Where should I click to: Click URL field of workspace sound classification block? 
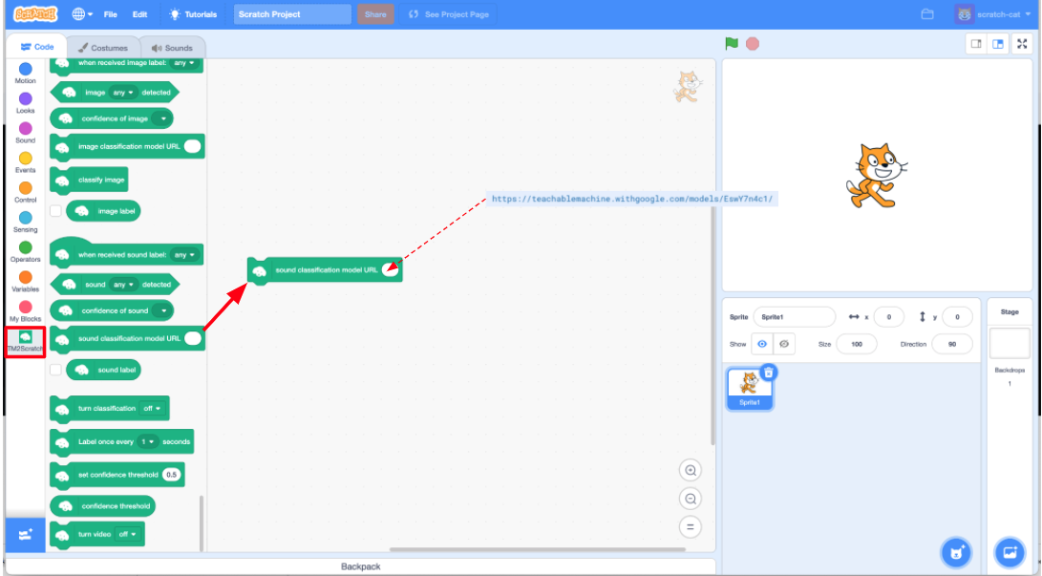(390, 269)
